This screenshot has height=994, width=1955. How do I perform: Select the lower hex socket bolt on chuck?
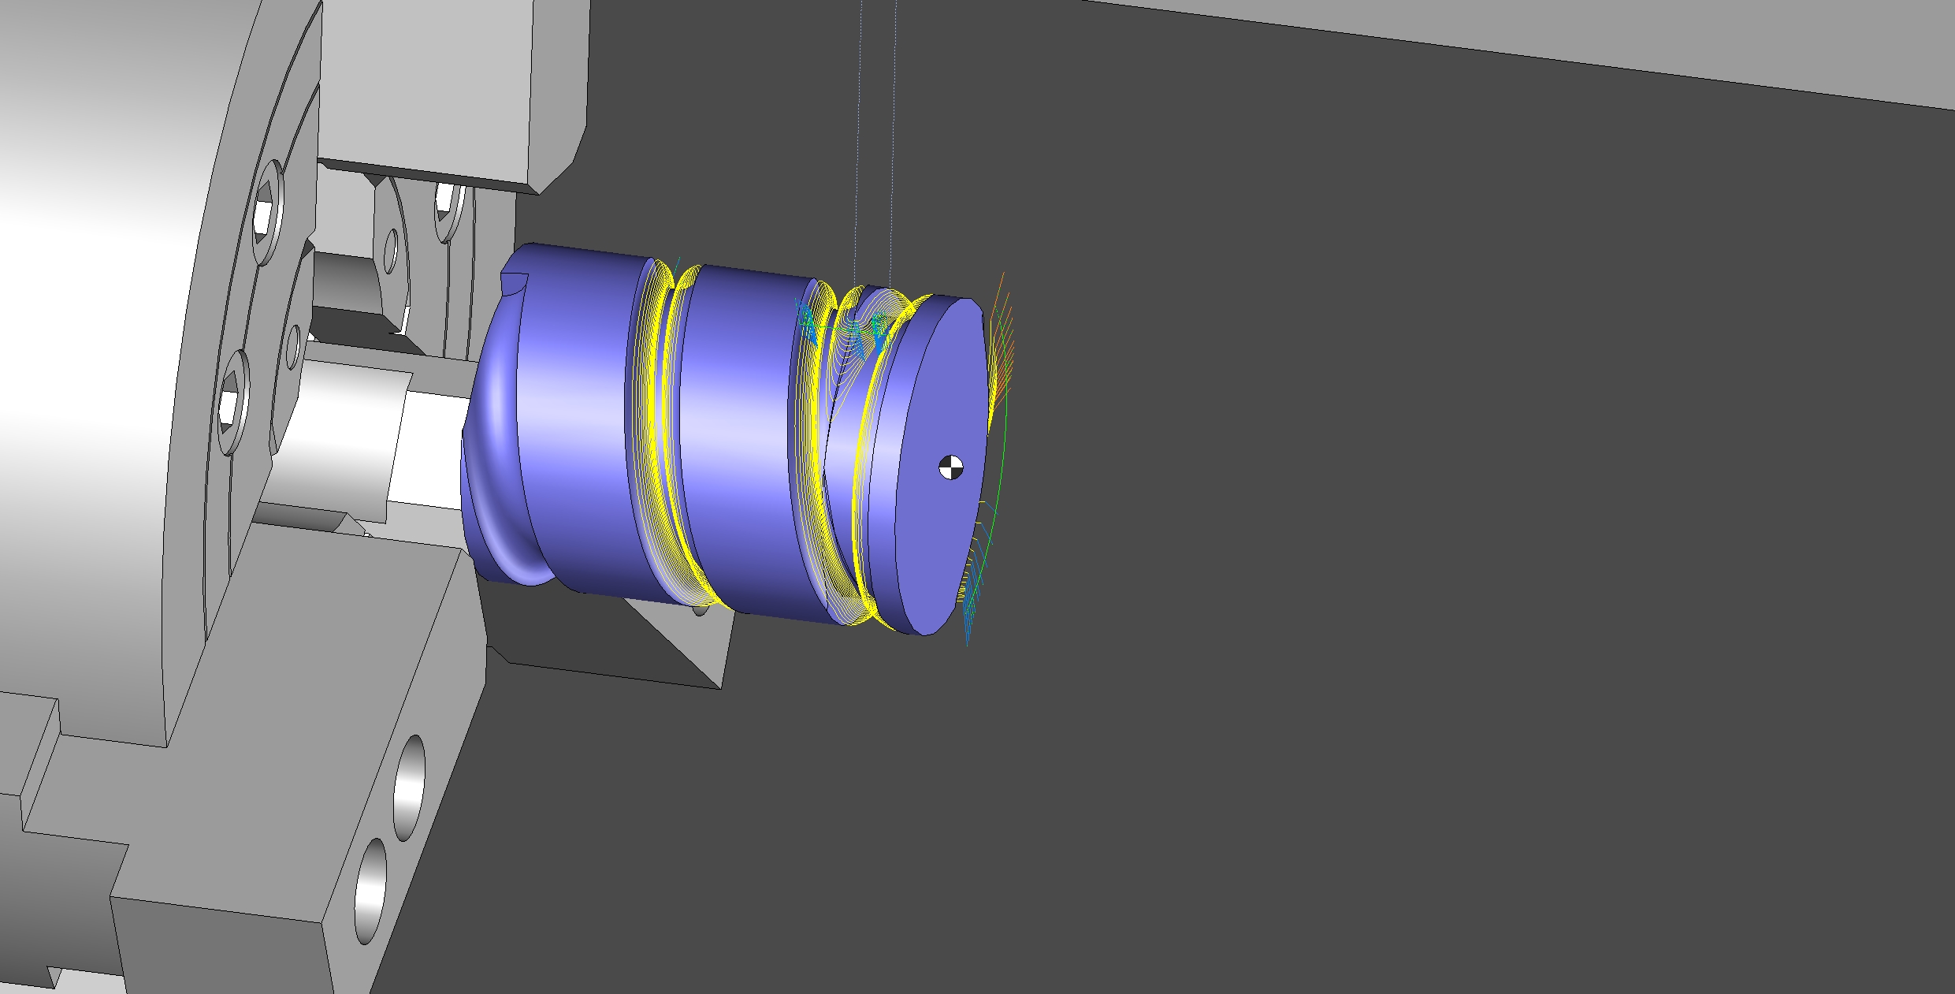(x=230, y=402)
